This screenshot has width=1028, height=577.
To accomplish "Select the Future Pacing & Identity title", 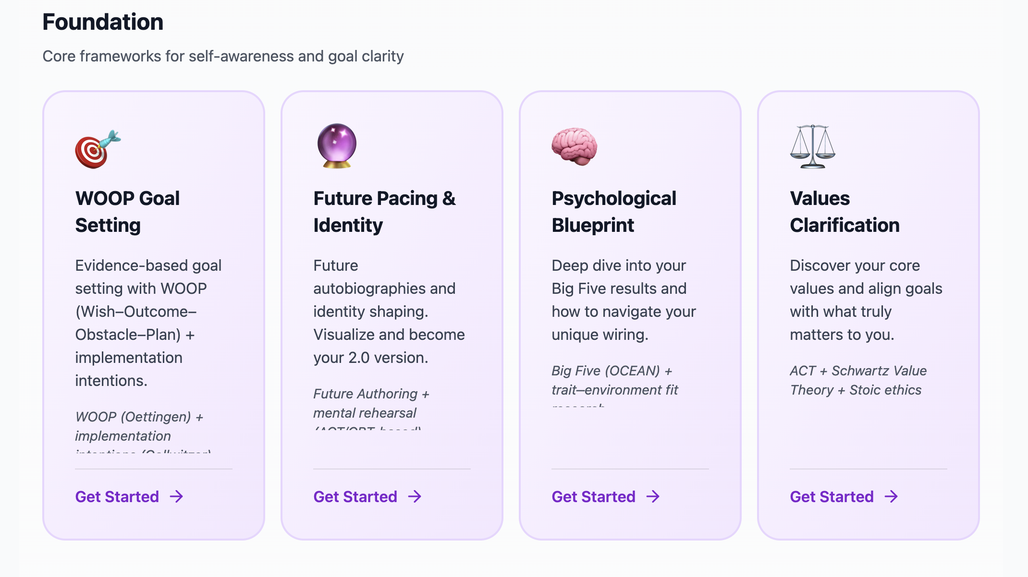I will tap(384, 212).
